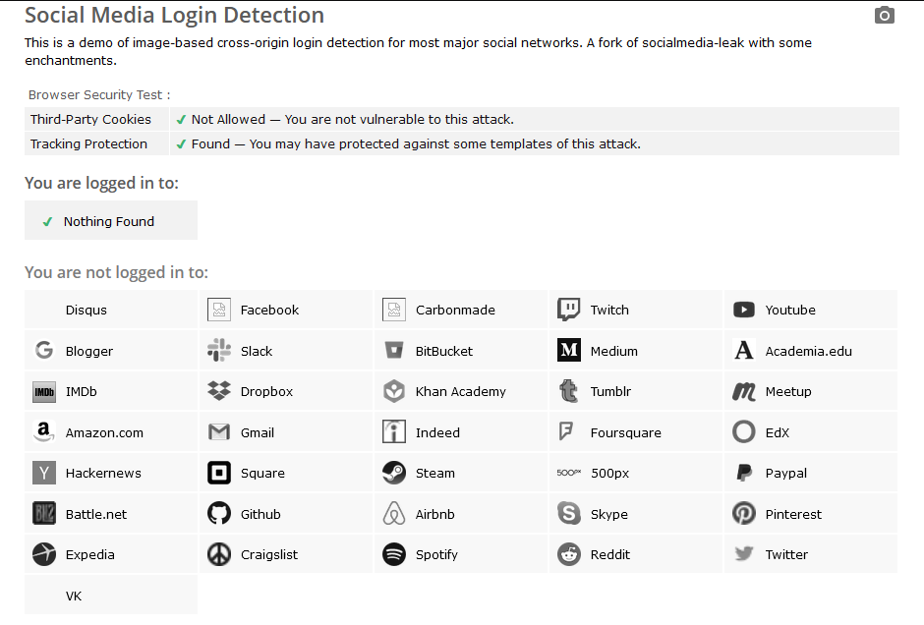Click the Spotify logo icon
Image resolution: width=924 pixels, height=625 pixels.
[393, 554]
